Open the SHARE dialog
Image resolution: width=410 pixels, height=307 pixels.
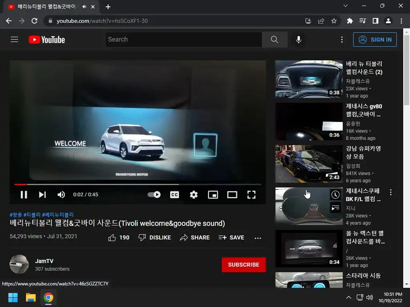coord(195,237)
